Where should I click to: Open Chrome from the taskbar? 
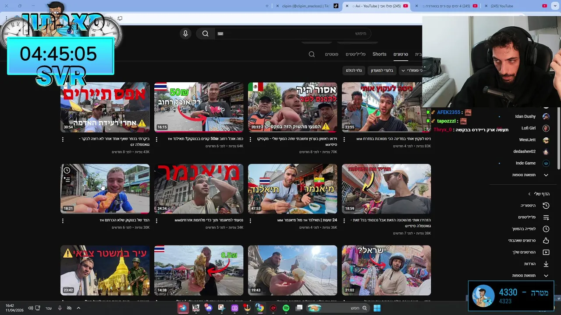click(x=260, y=308)
